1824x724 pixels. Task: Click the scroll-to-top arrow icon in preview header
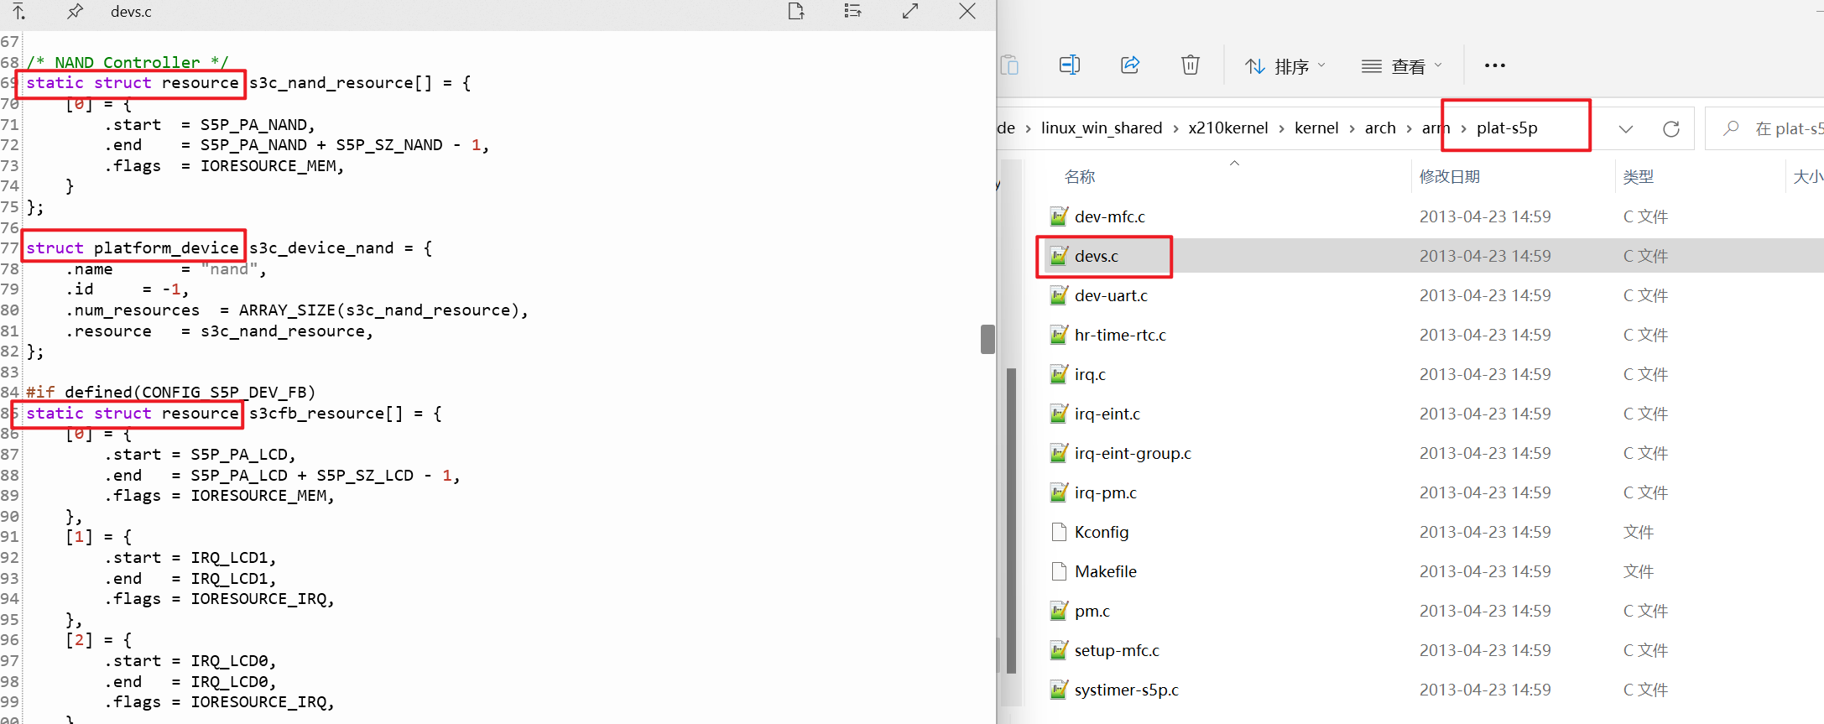[18, 11]
